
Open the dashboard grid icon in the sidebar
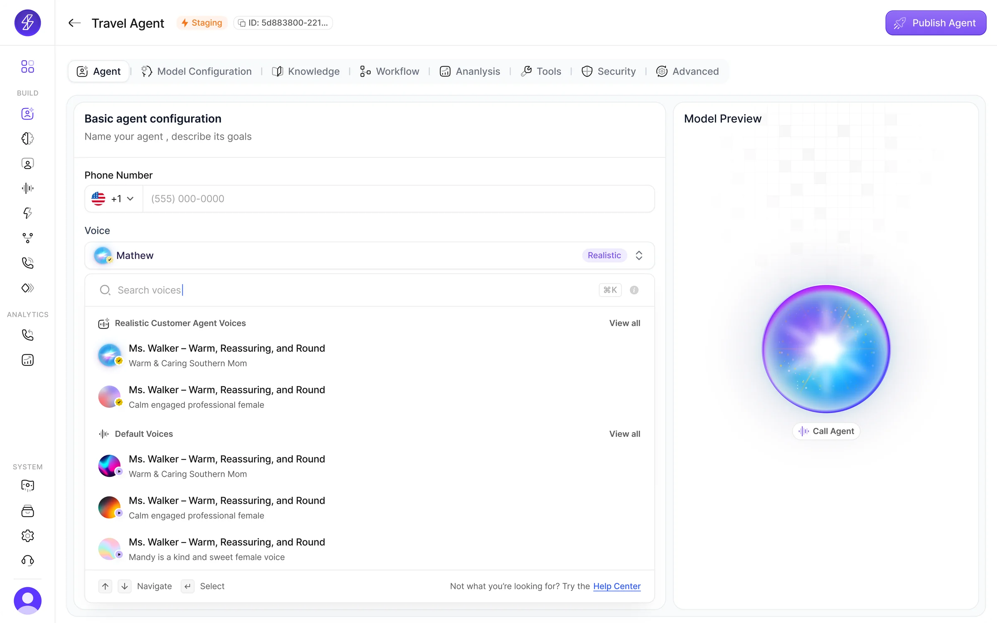[x=27, y=66]
